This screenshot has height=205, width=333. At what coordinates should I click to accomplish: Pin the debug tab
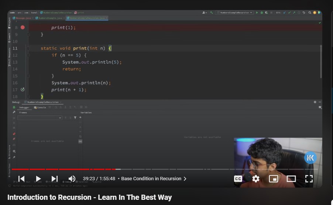pyautogui.click(x=14, y=157)
